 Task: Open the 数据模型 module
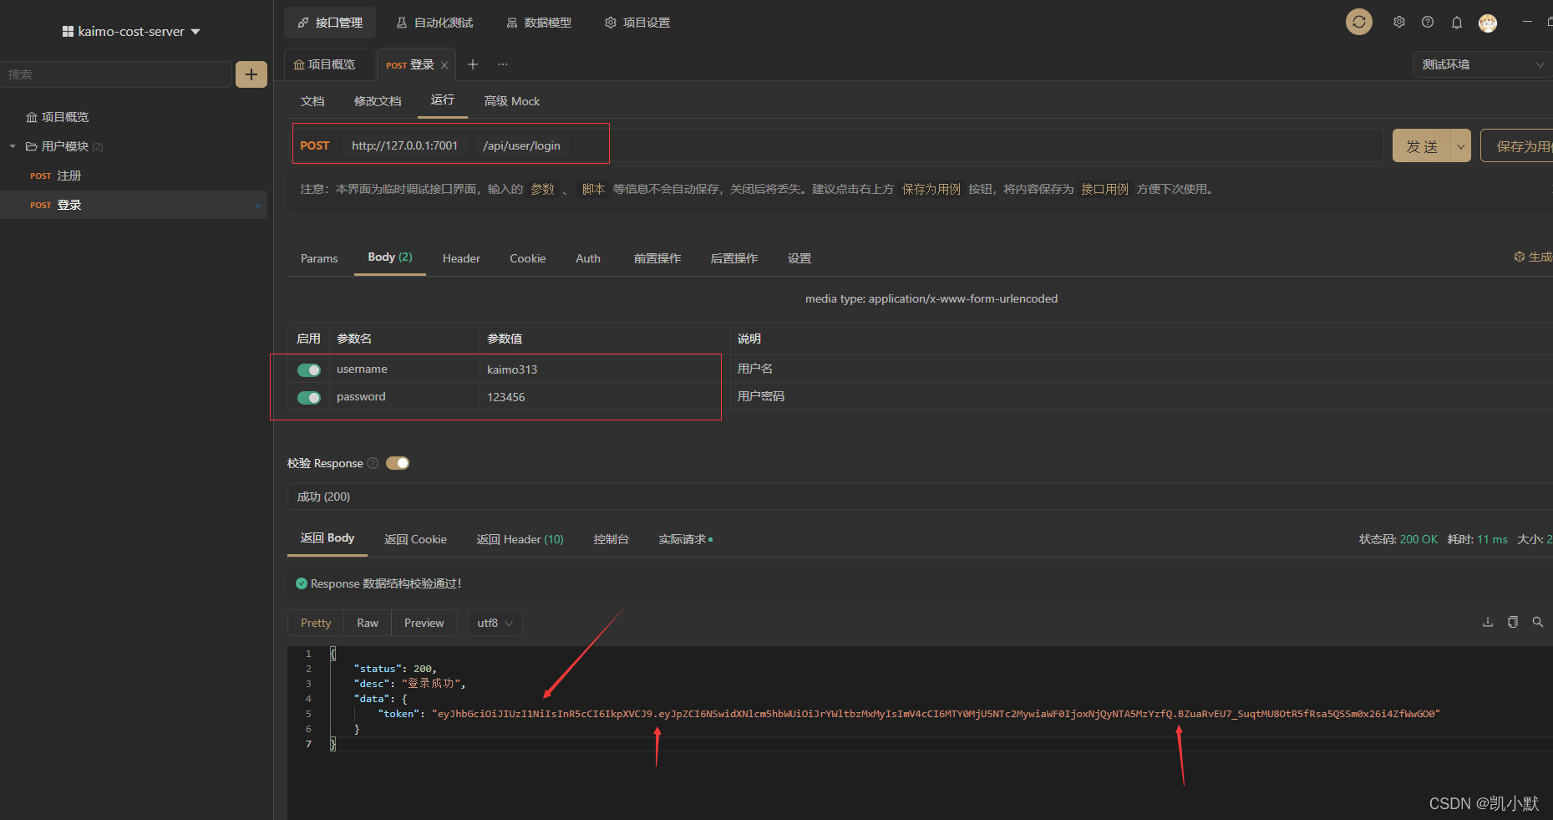(539, 23)
